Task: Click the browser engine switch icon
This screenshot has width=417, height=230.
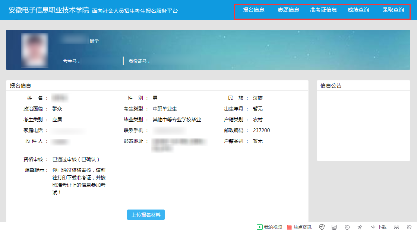Action: pyautogui.click(x=409, y=227)
